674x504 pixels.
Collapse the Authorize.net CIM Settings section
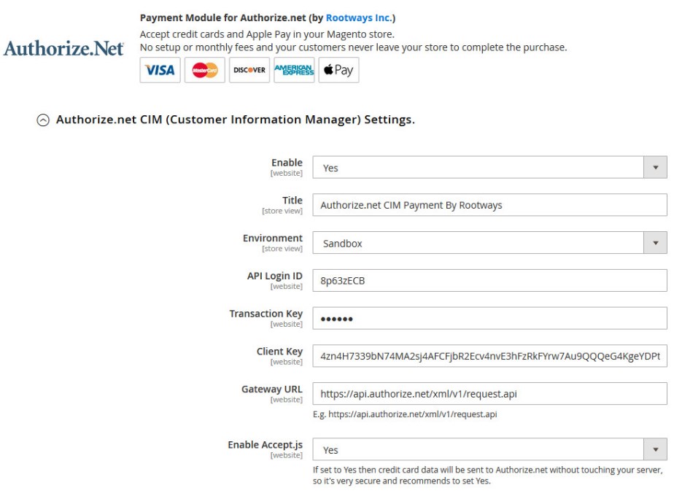(x=44, y=120)
